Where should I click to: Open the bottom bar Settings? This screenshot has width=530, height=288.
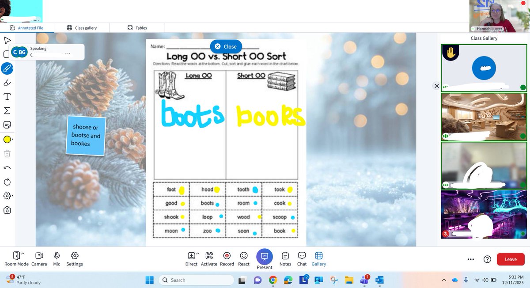pos(75,259)
